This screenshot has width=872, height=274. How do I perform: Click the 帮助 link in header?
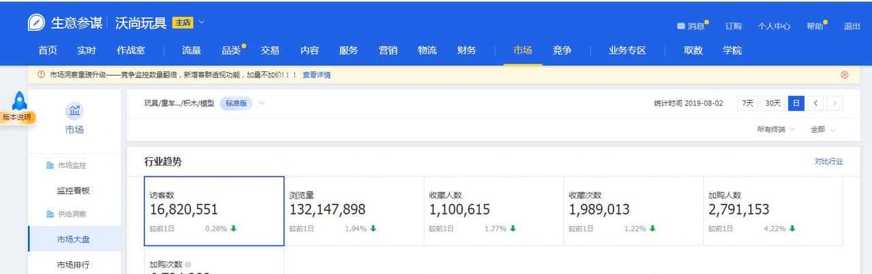pos(814,27)
